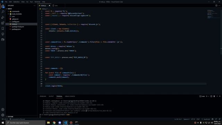The height and width of the screenshot is (125, 222).
Task: Maximize the terminal panel size
Action: point(217,96)
